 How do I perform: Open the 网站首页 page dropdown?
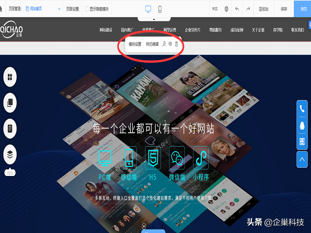(x=43, y=9)
